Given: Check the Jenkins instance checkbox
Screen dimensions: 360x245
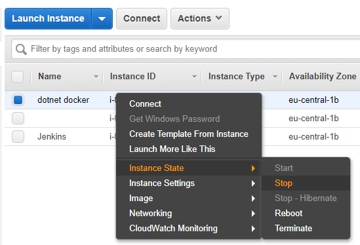Looking at the screenshot, I should click(x=18, y=137).
